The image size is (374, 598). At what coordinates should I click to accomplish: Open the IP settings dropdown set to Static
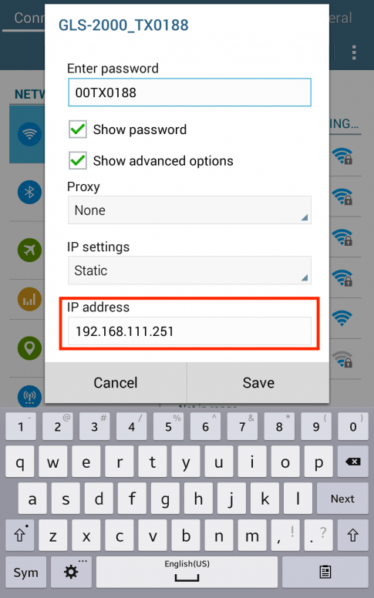click(189, 270)
